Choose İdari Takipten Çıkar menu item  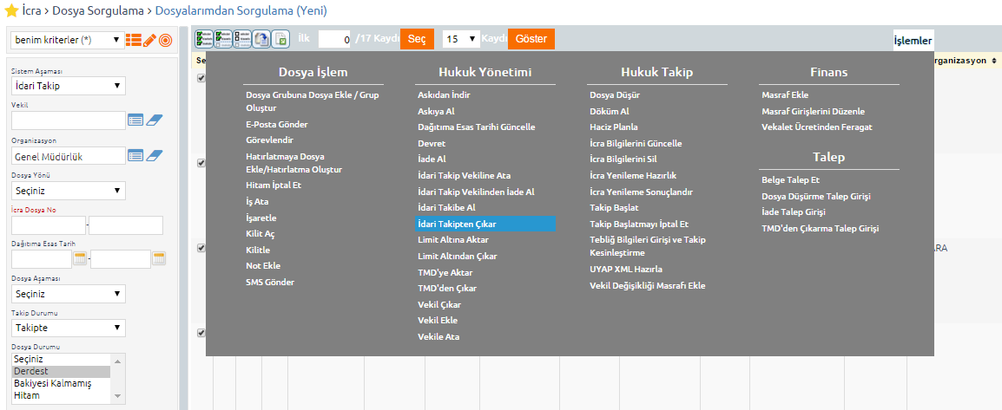click(485, 224)
